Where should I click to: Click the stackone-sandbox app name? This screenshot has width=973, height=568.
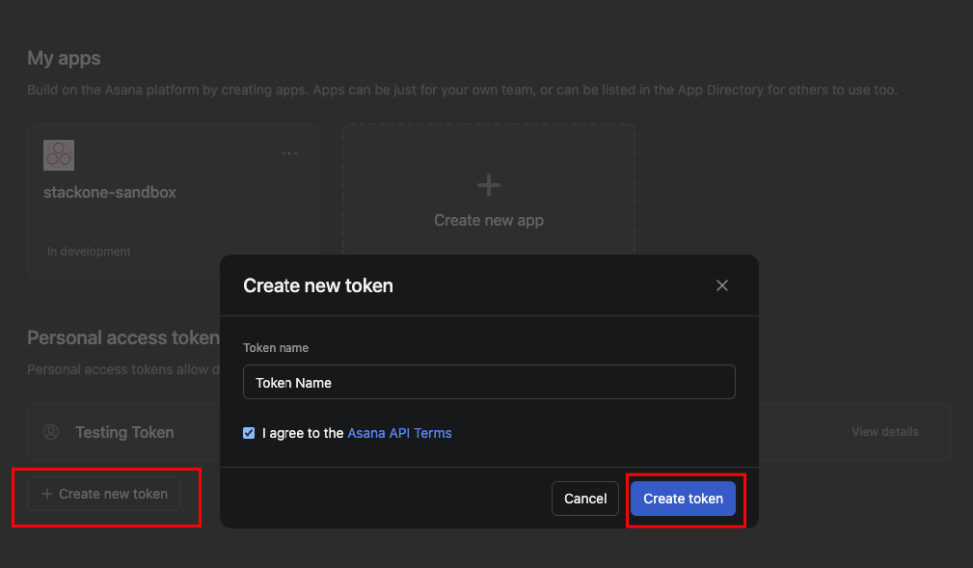(x=110, y=192)
